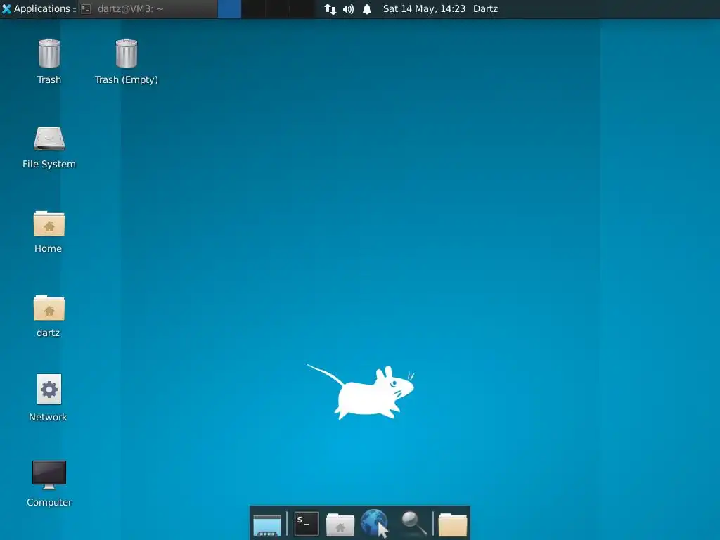Launch the web browser globe in dock
Image resolution: width=720 pixels, height=540 pixels.
(x=375, y=523)
